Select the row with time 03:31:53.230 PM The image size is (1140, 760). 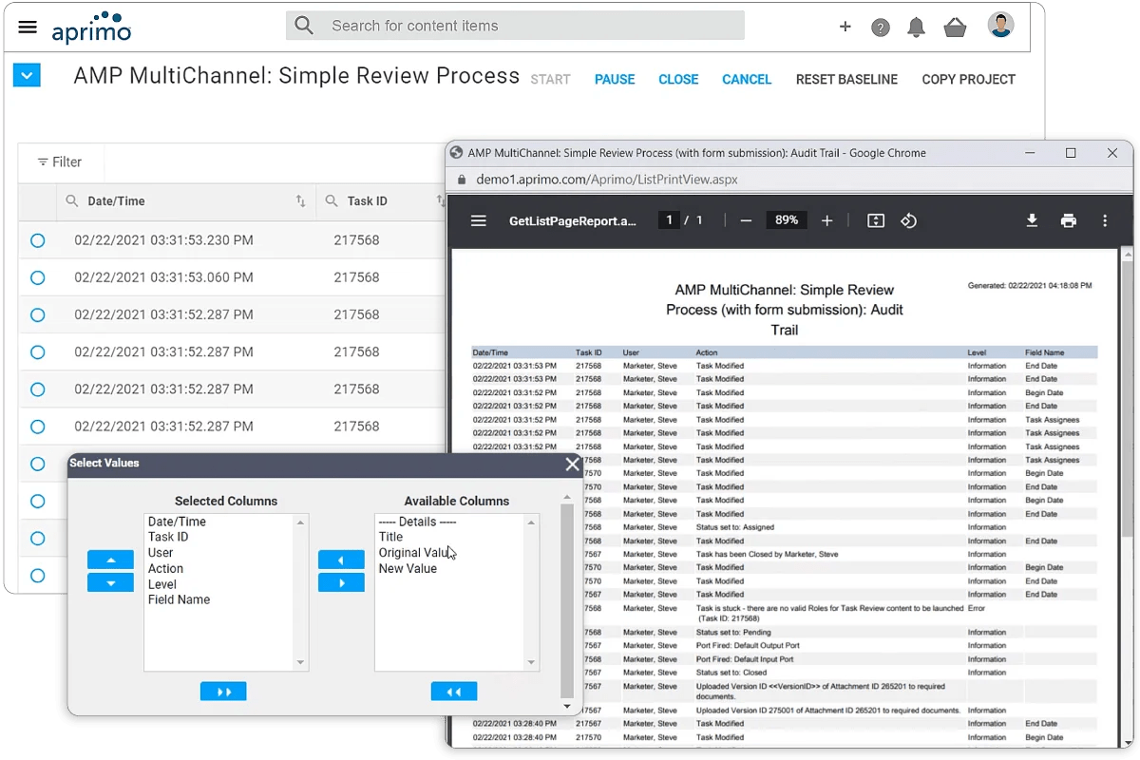coord(37,240)
